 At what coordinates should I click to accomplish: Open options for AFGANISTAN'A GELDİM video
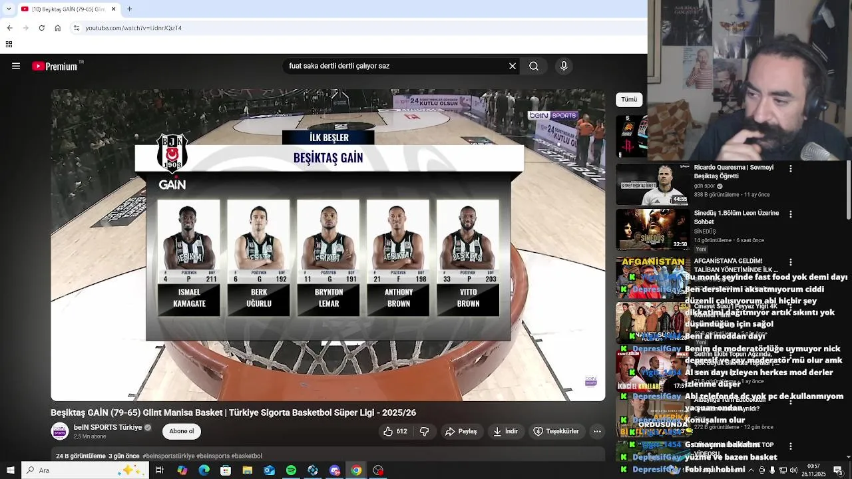(791, 262)
